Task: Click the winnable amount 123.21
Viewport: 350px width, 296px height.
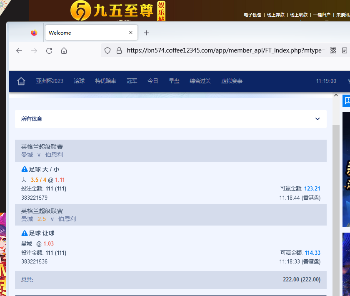Action: pos(312,188)
